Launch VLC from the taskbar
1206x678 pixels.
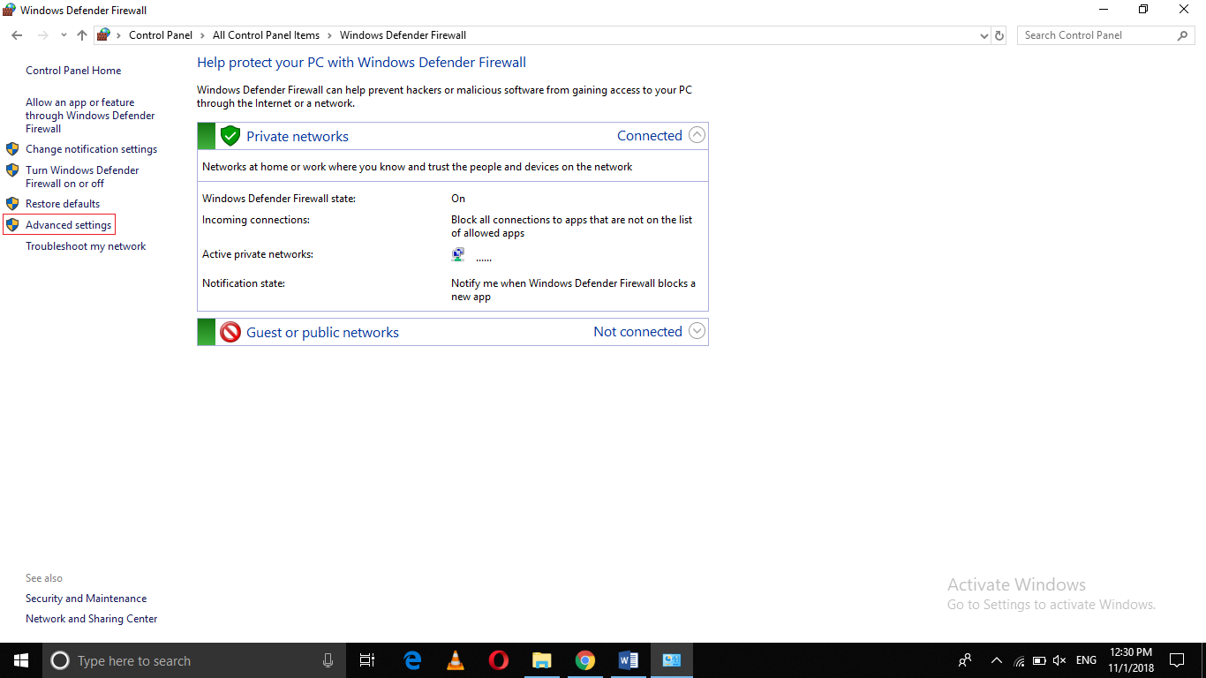(455, 659)
